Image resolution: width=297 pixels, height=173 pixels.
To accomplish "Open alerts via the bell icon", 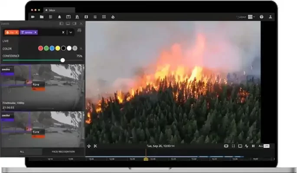I will pyautogui.click(x=59, y=17).
